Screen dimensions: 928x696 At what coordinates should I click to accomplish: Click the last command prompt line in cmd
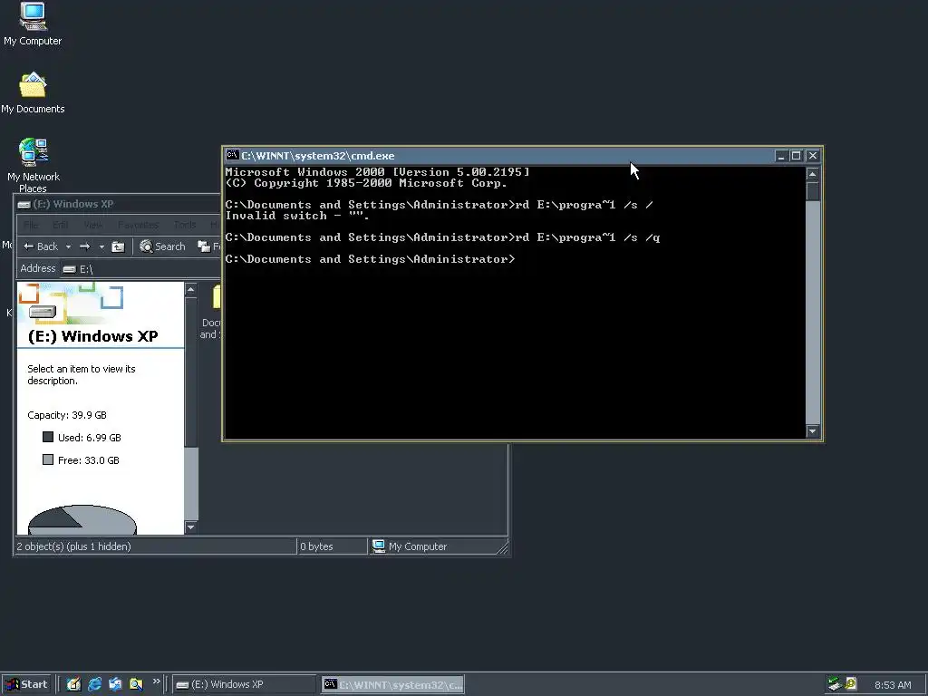point(370,259)
